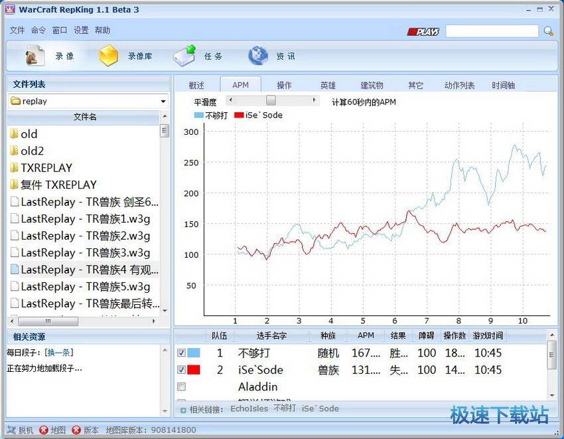The width and height of the screenshot is (564, 439).
Task: Open the replay folder dropdown
Action: click(162, 101)
